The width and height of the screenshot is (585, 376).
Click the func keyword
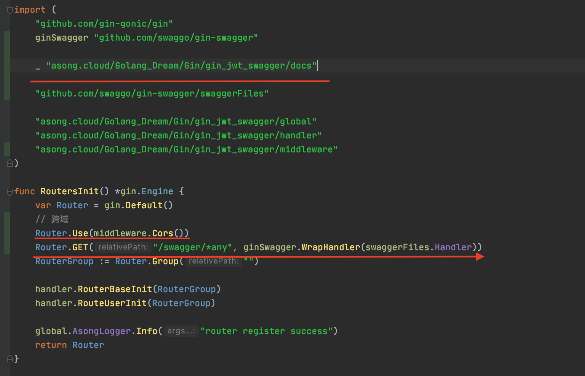click(x=25, y=191)
